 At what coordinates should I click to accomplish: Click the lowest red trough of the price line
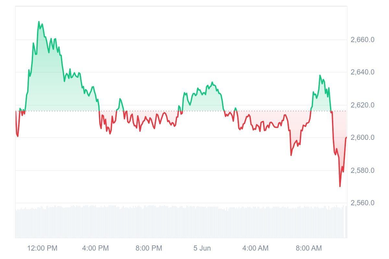340,186
